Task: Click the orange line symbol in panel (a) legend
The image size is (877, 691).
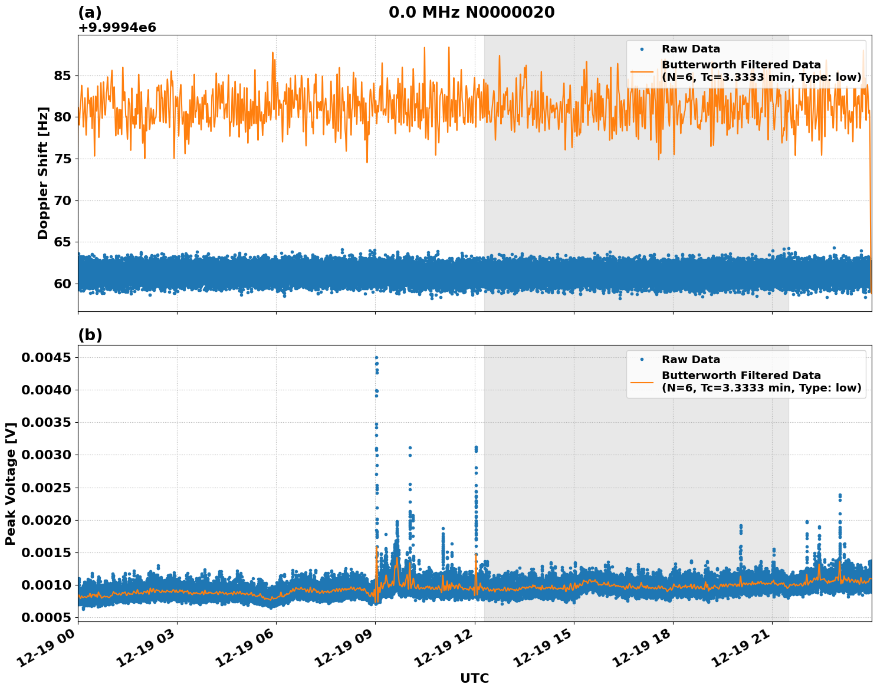Action: point(642,72)
